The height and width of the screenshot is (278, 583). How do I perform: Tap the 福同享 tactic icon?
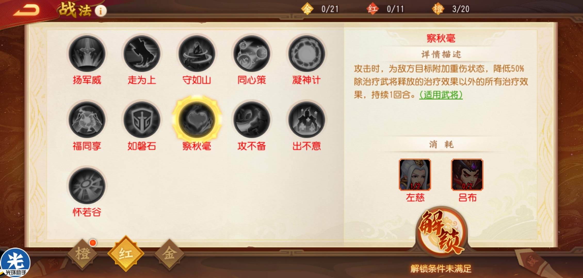(x=87, y=120)
